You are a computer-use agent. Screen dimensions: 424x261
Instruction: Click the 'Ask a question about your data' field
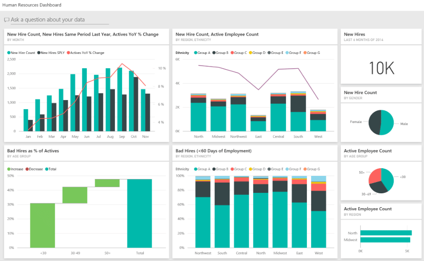point(59,19)
